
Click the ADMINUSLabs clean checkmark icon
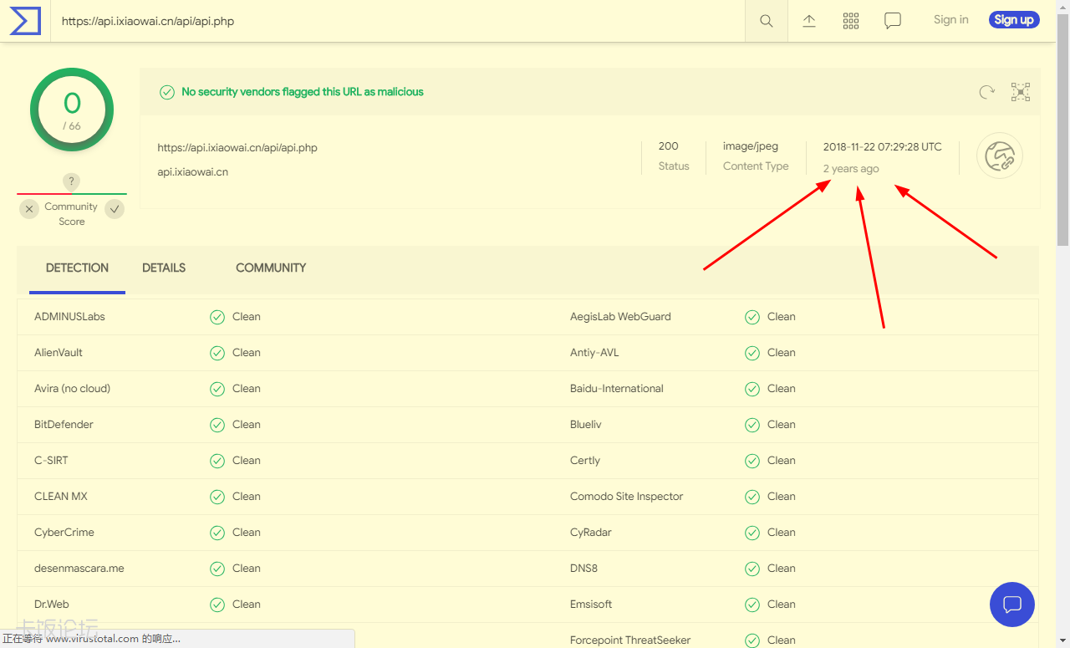(x=217, y=317)
